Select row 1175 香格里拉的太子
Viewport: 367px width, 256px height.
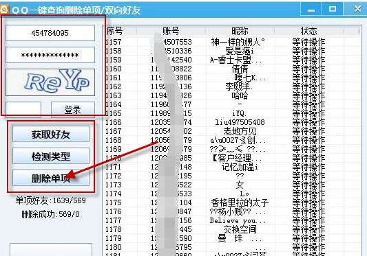(x=232, y=202)
